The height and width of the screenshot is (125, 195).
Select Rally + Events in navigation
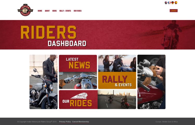[65, 11]
